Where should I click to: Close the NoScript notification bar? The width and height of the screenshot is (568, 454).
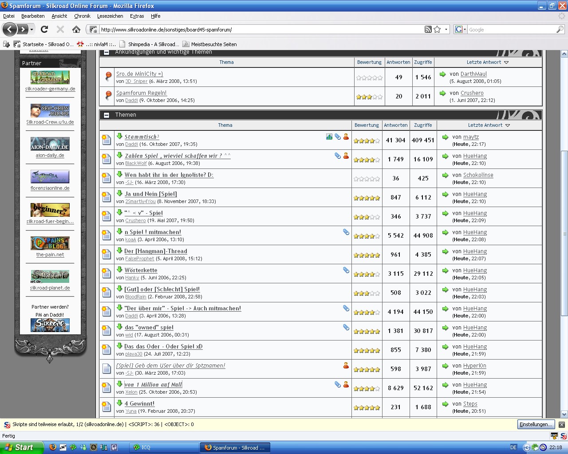562,425
